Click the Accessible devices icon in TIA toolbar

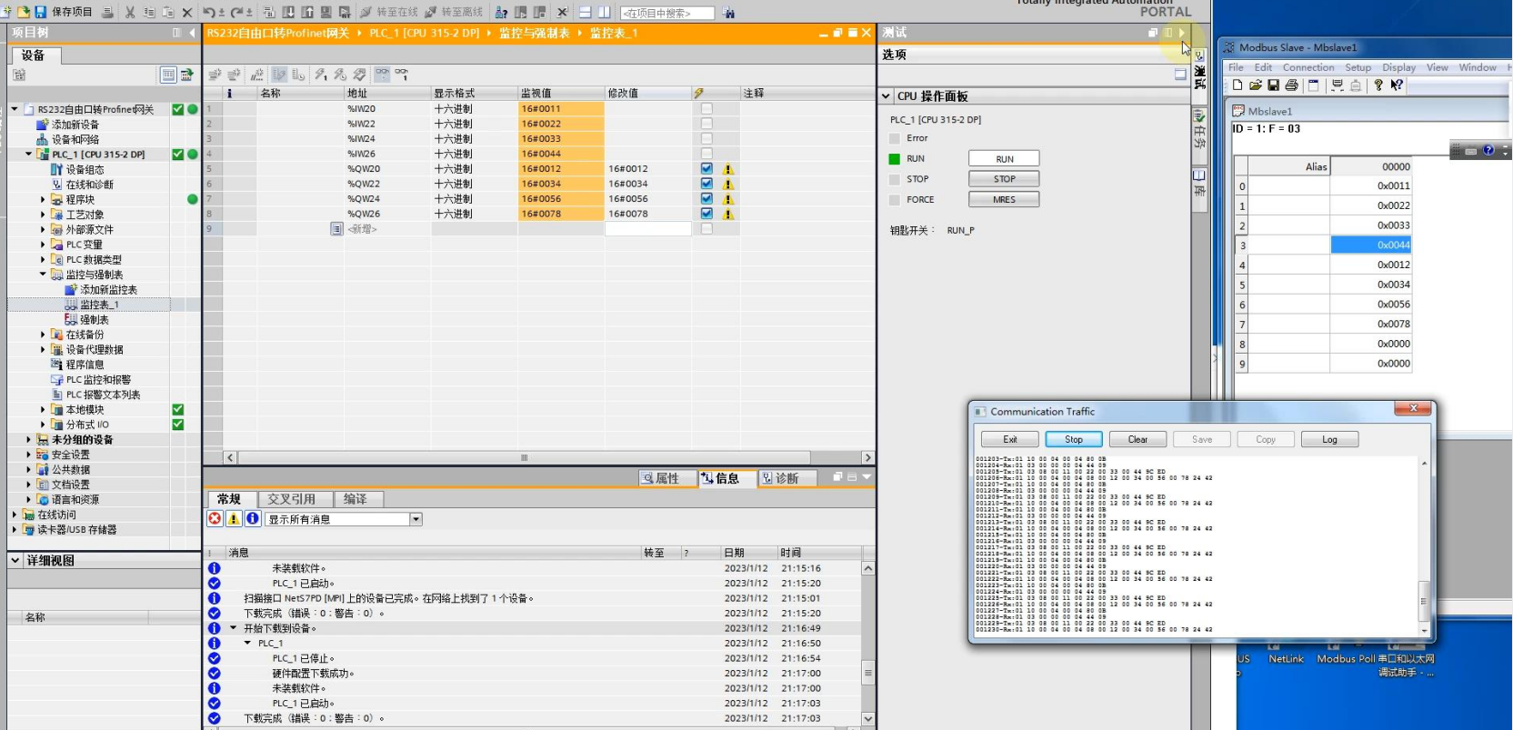[x=501, y=12]
